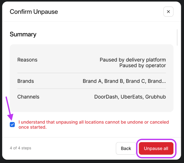Select the Brands label

coord(26,81)
